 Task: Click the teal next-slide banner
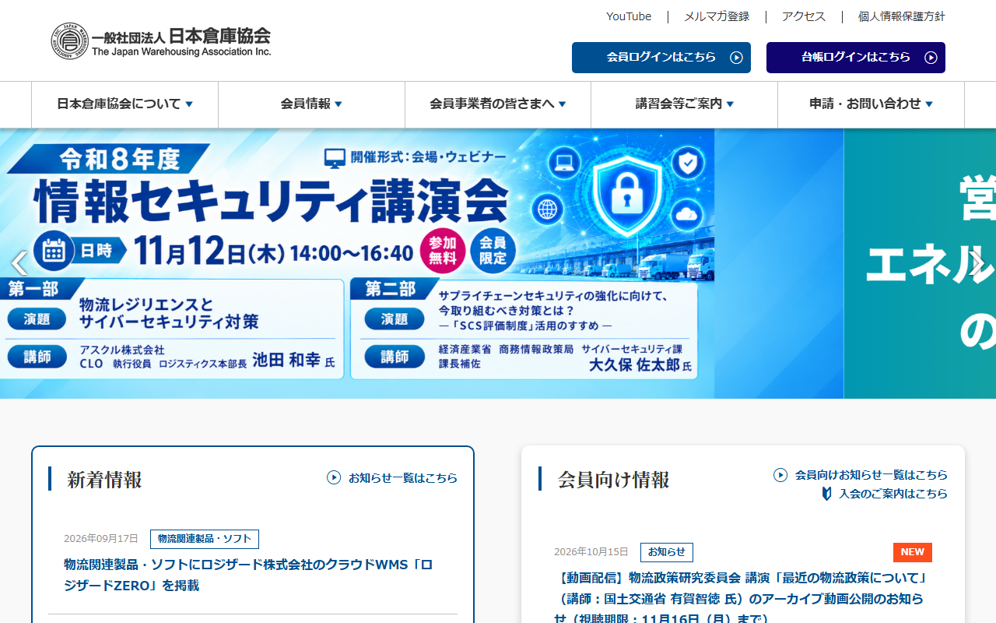click(920, 263)
